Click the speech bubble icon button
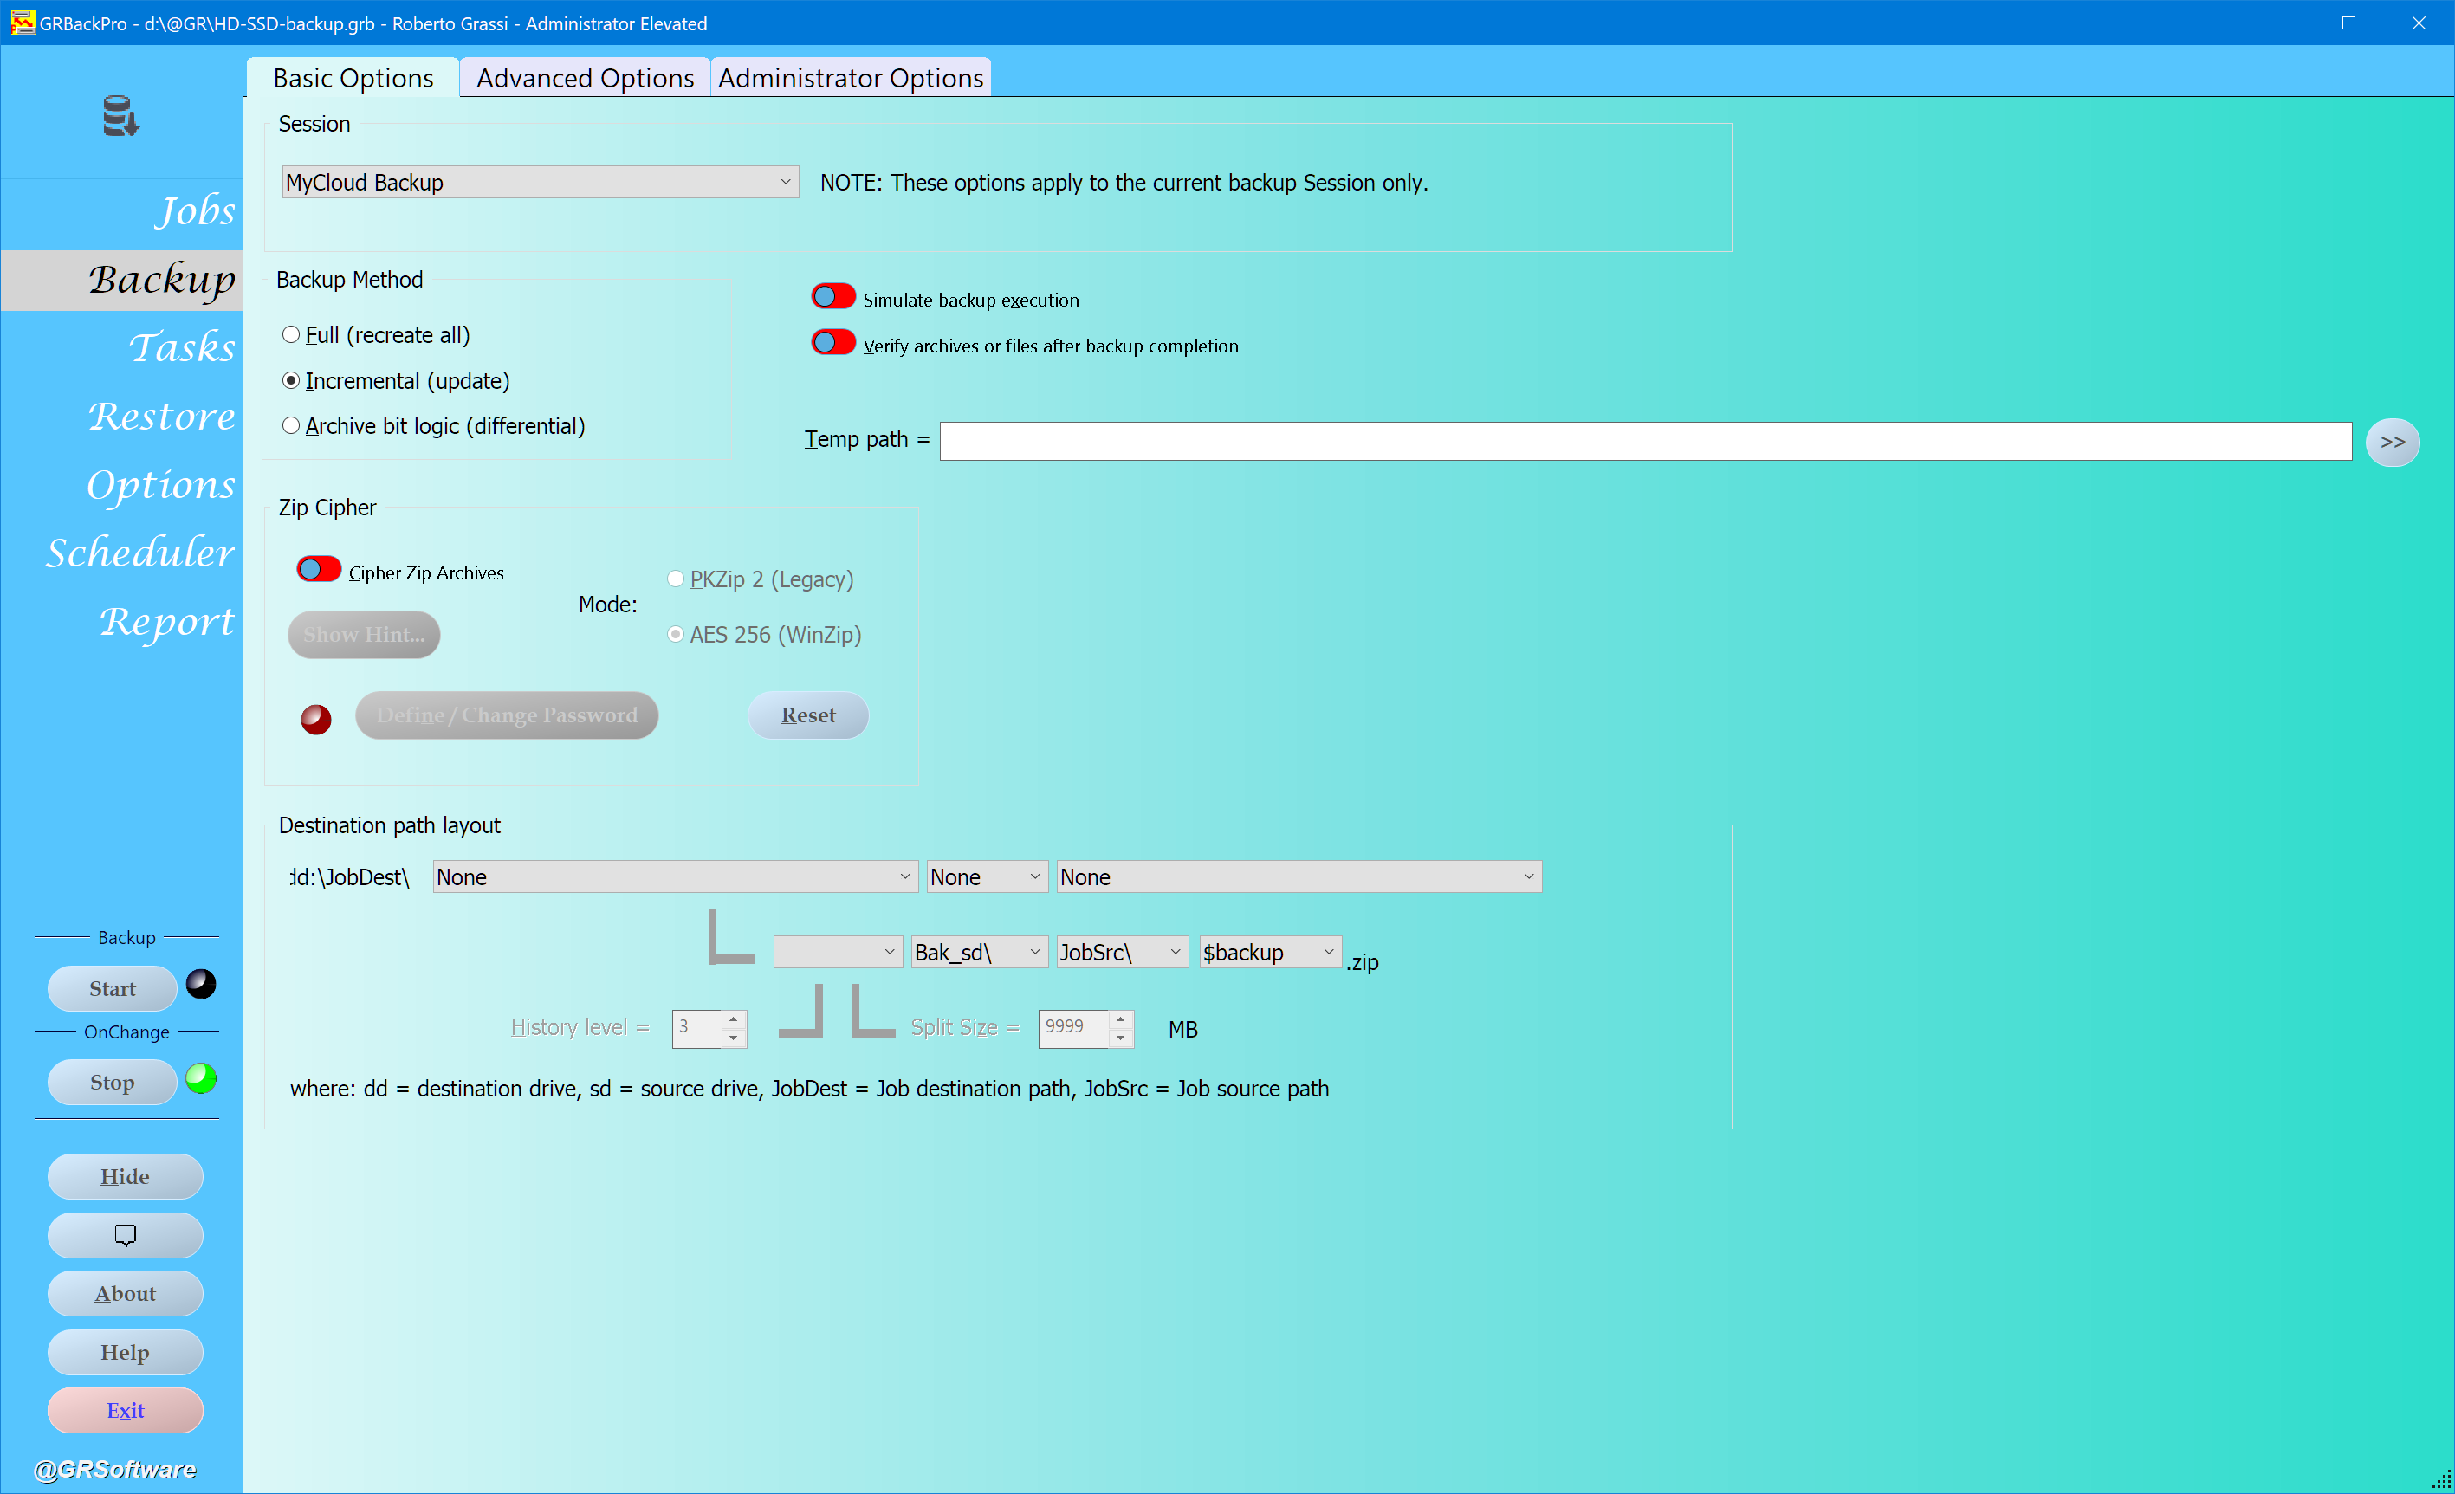2455x1494 pixels. pyautogui.click(x=125, y=1235)
